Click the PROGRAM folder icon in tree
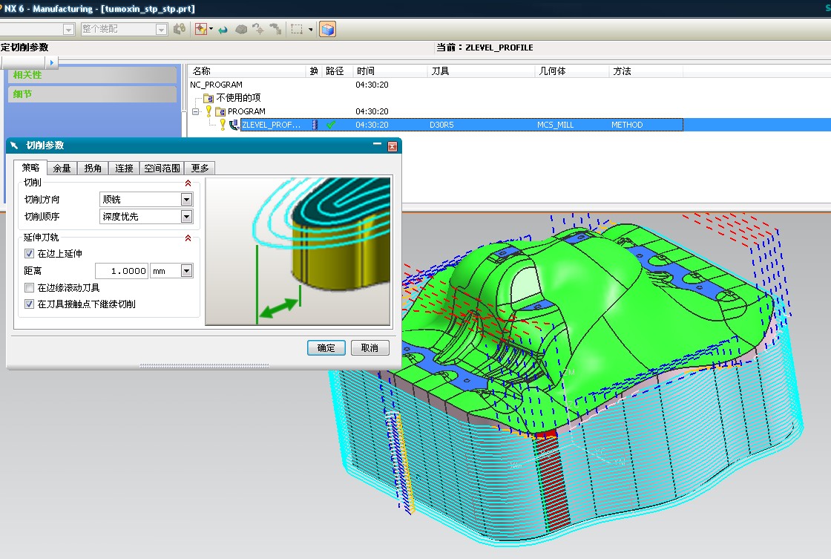 220,111
